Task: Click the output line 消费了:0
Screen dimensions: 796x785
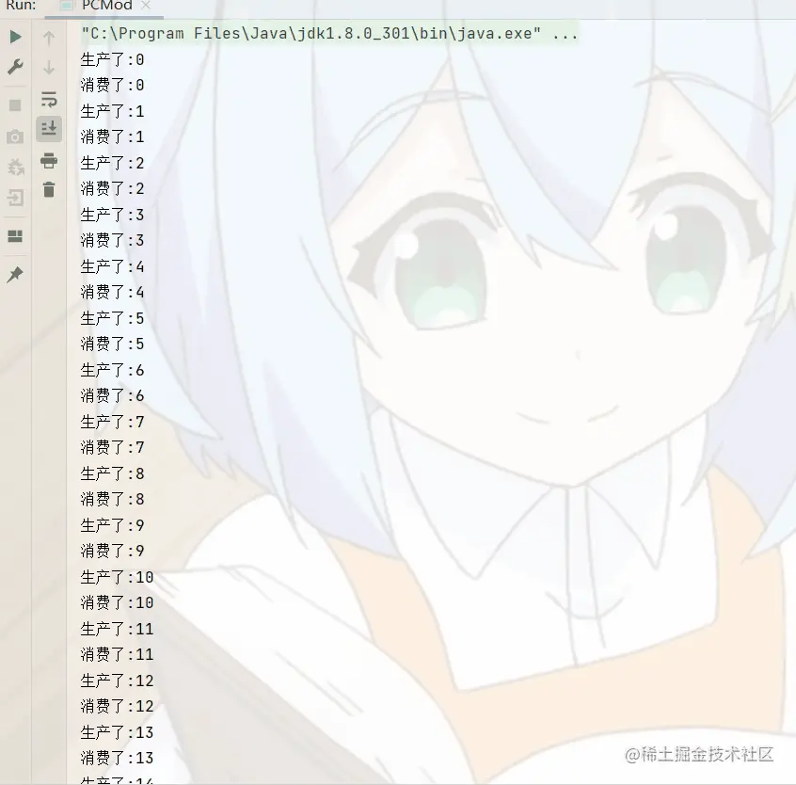Action: (x=112, y=86)
